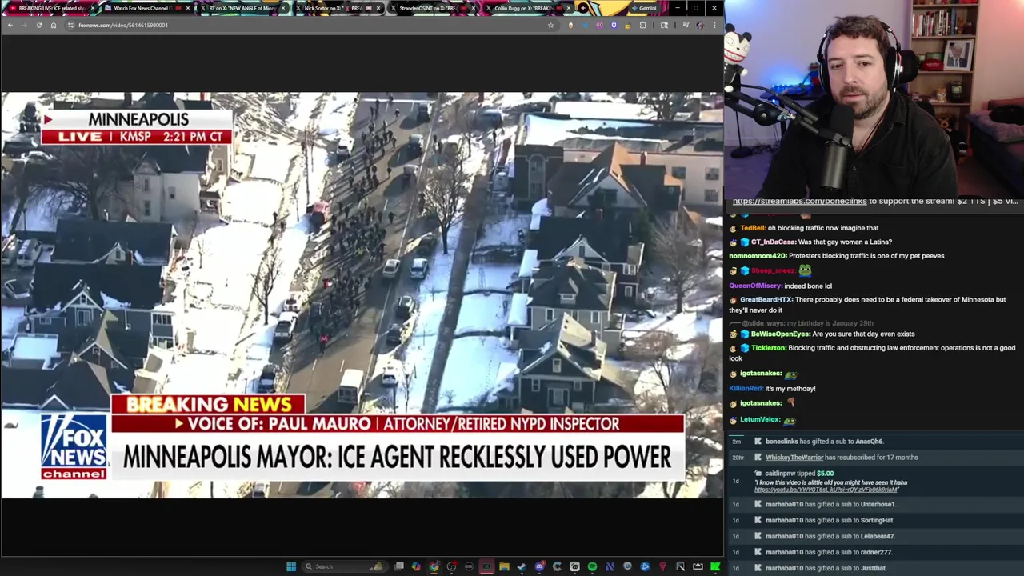This screenshot has width=1024, height=576.
Task: Select Ticklerton's chat username
Action: pyautogui.click(x=768, y=348)
